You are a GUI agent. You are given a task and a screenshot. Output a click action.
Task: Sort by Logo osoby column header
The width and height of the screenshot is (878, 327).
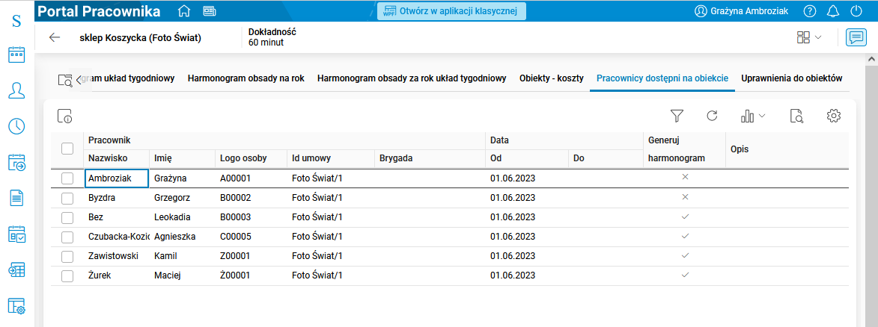pyautogui.click(x=251, y=158)
